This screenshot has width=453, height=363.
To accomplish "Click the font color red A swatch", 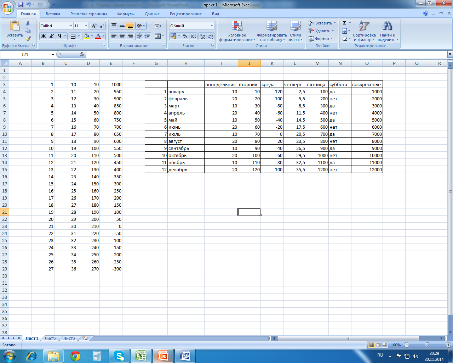I will (98, 36).
